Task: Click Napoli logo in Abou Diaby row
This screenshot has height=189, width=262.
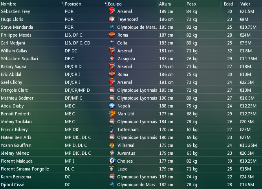Action: (x=112, y=106)
